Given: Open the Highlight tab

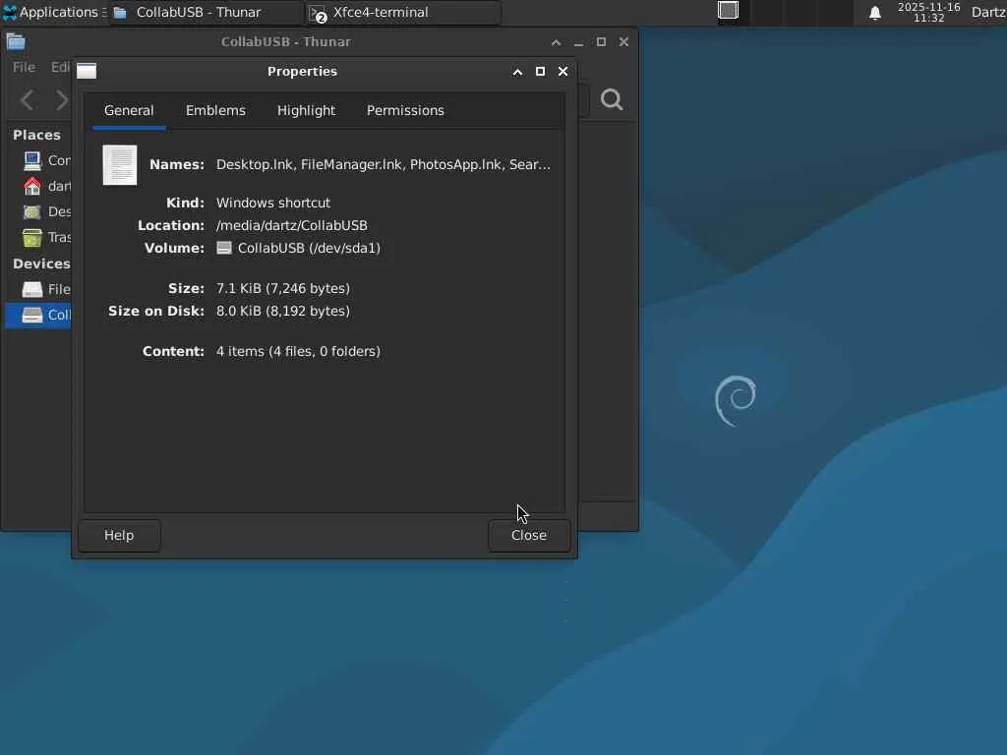Looking at the screenshot, I should pos(306,110).
